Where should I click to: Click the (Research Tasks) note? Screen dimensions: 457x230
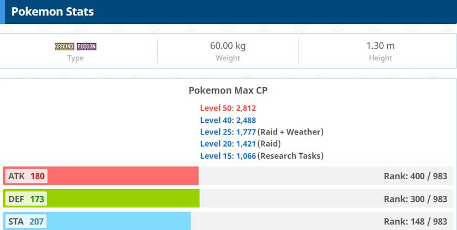tap(291, 156)
